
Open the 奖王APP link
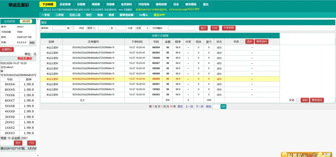[x=159, y=15]
